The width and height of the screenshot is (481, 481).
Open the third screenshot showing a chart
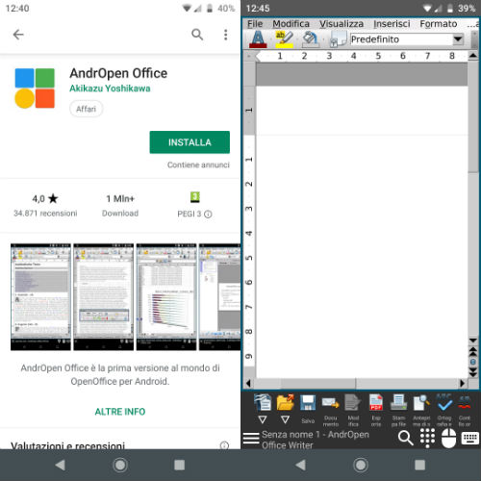tap(166, 297)
